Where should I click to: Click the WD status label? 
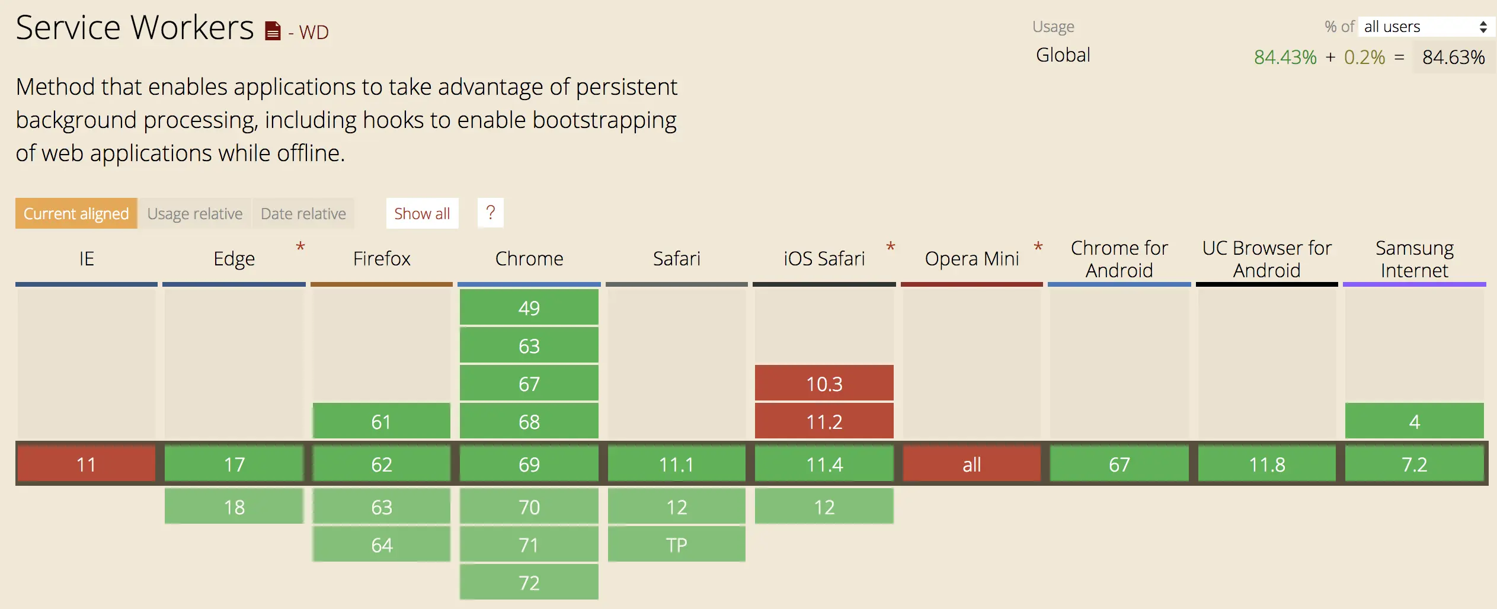[x=314, y=32]
